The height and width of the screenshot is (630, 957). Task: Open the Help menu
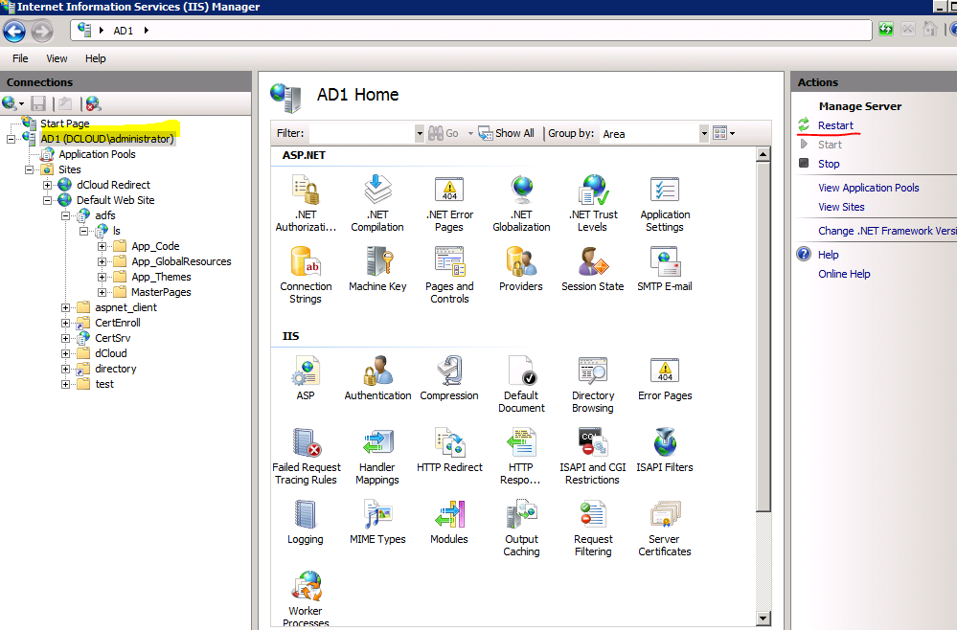click(95, 58)
